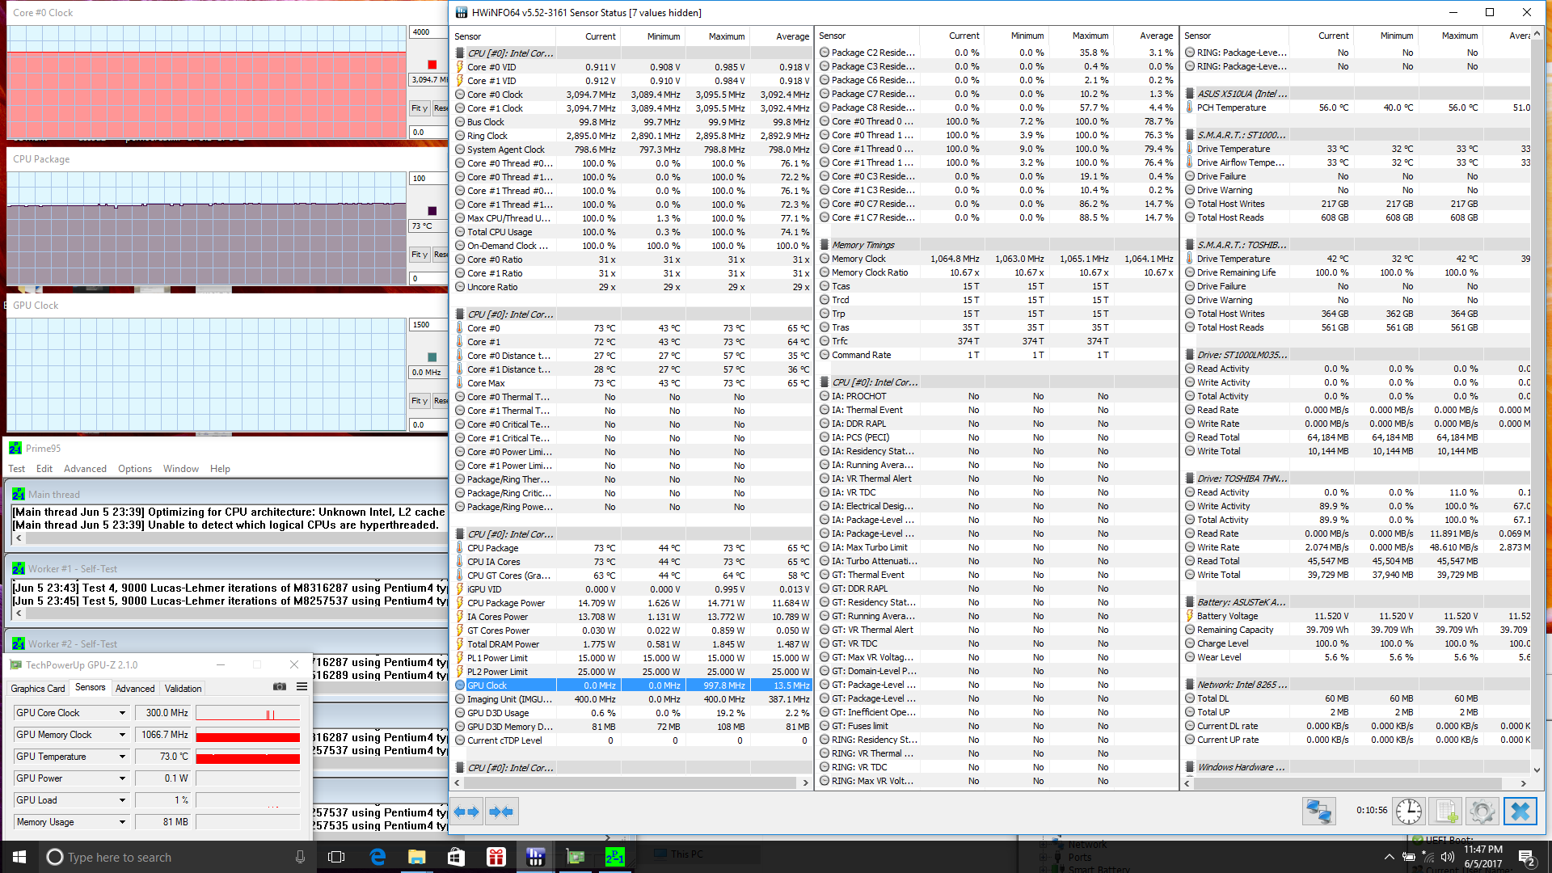1552x873 pixels.
Task: Open GPU-Z hamburger menu icon
Action: click(302, 687)
